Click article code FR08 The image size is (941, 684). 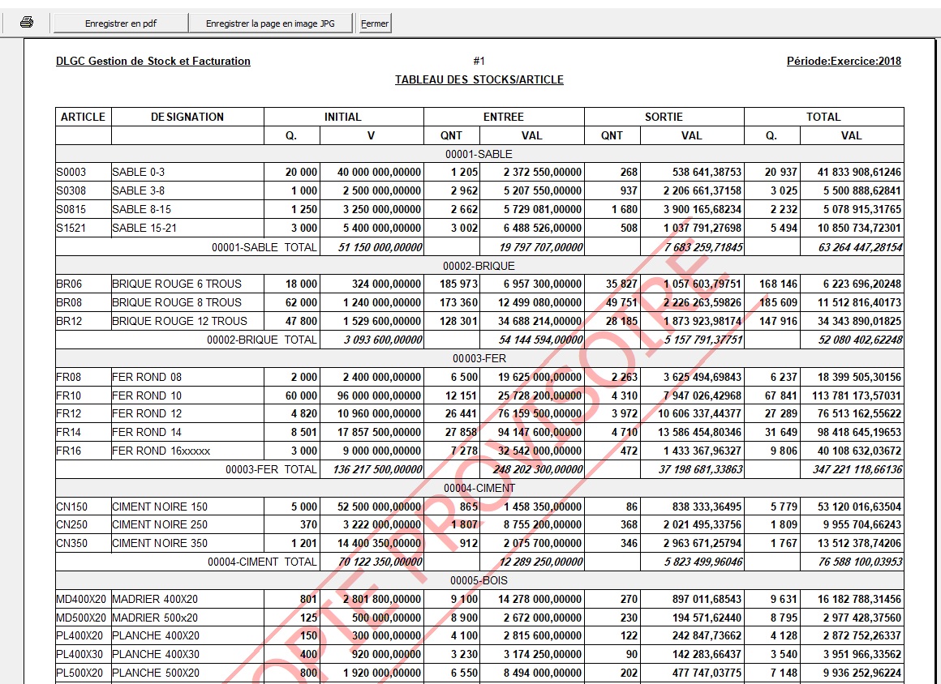[69, 377]
